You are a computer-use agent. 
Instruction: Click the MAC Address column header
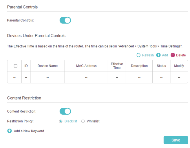[x=86, y=66]
